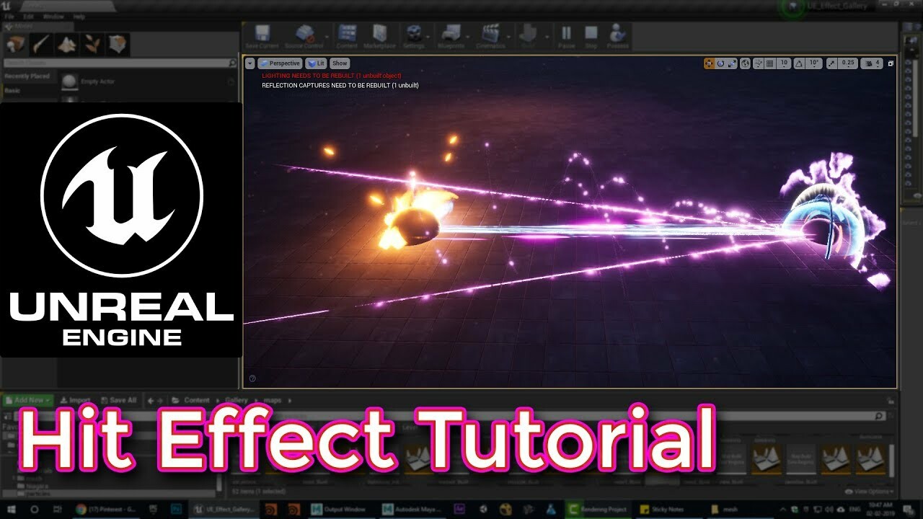Open the Blueprints toolbar icon

pos(451,36)
